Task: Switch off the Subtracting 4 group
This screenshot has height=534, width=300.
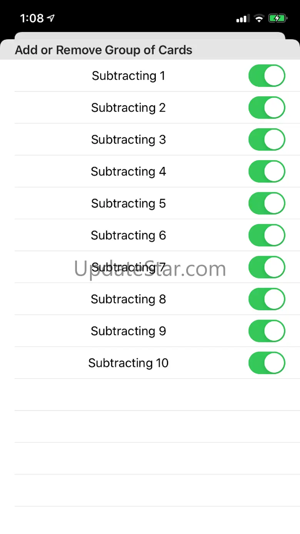Action: [x=267, y=171]
